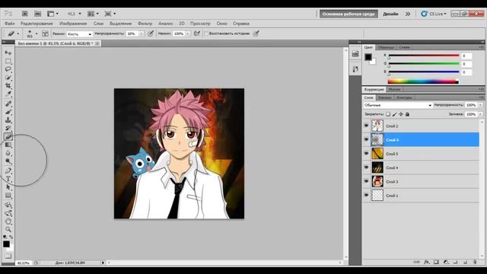Select the Crop tool
This screenshot has height=274, width=487.
(x=8, y=85)
